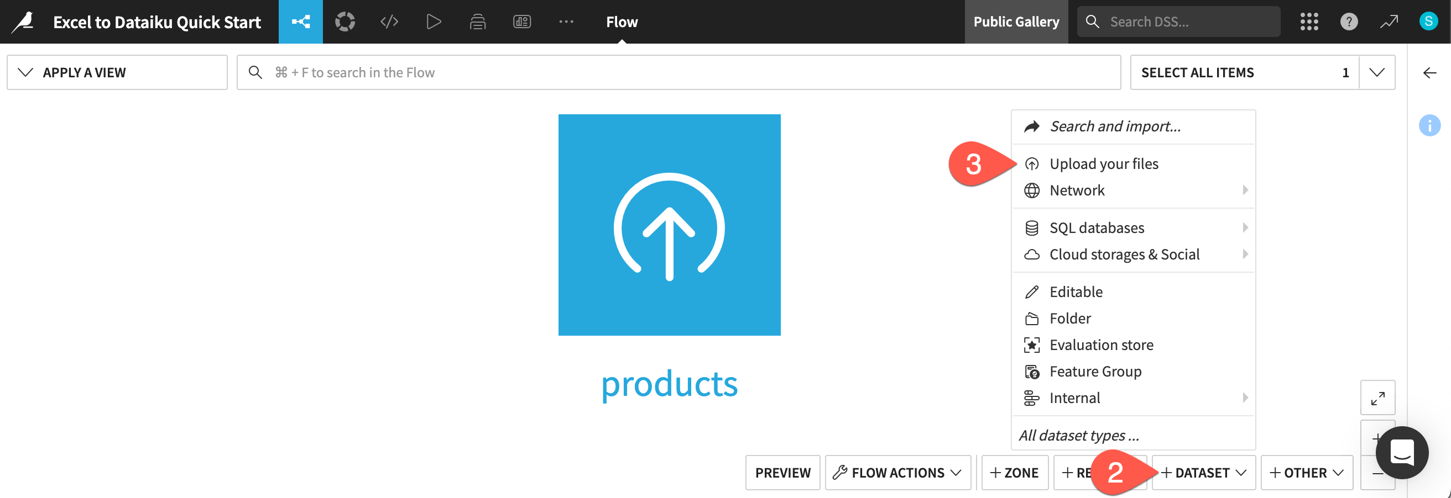This screenshot has height=498, width=1451.
Task: Click the upload icon next to Upload your files
Action: point(1031,164)
